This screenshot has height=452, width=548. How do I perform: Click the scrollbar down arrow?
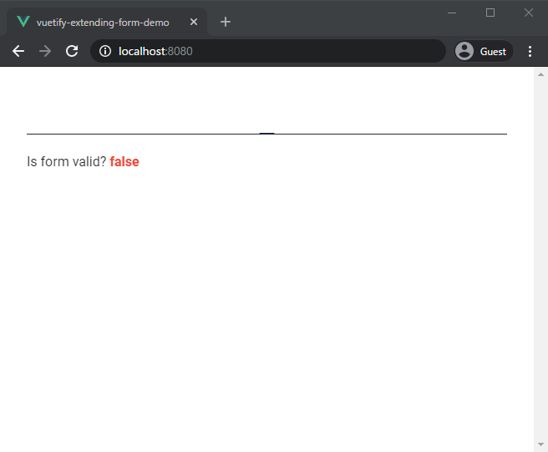coord(540,444)
